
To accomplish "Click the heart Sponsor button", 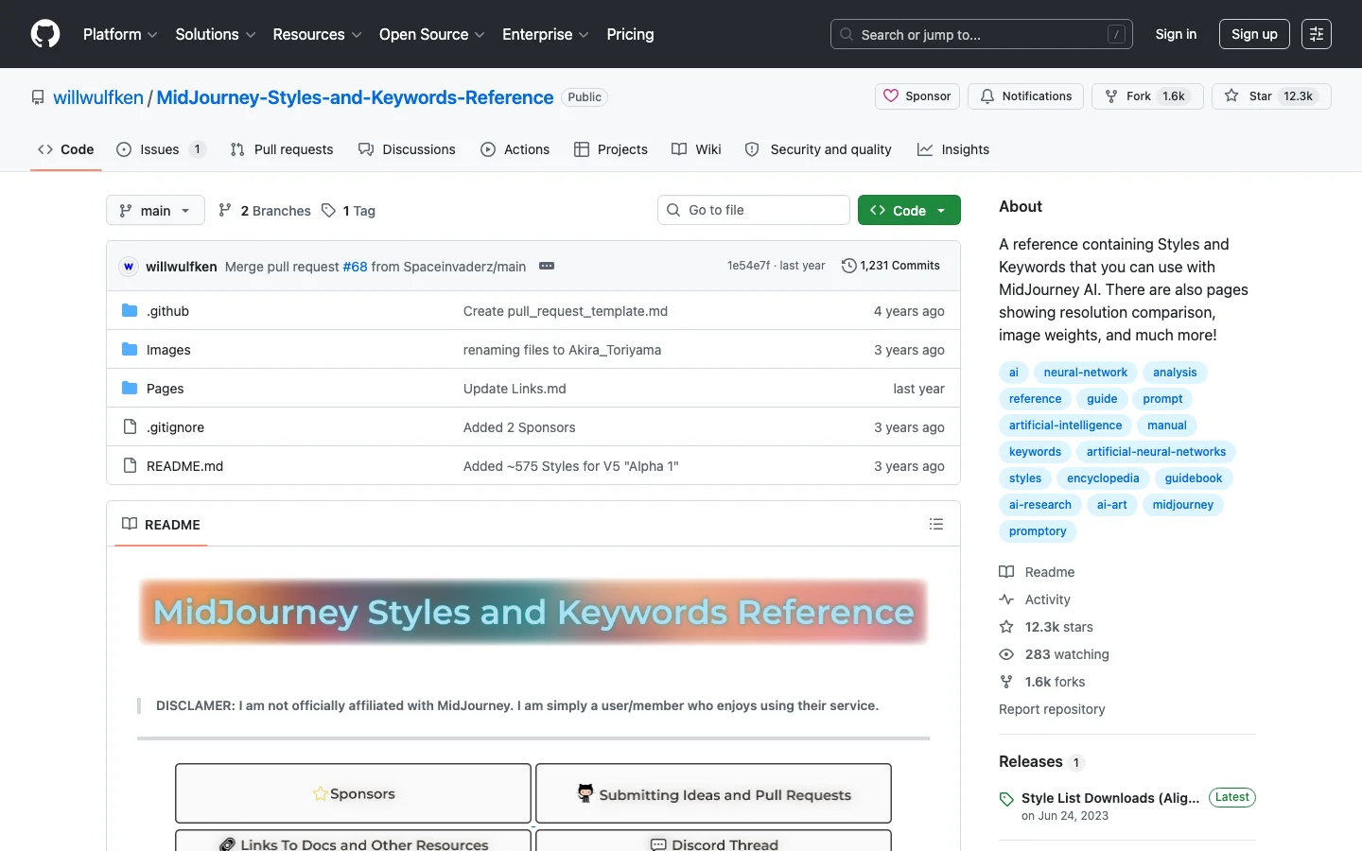I will pyautogui.click(x=917, y=96).
